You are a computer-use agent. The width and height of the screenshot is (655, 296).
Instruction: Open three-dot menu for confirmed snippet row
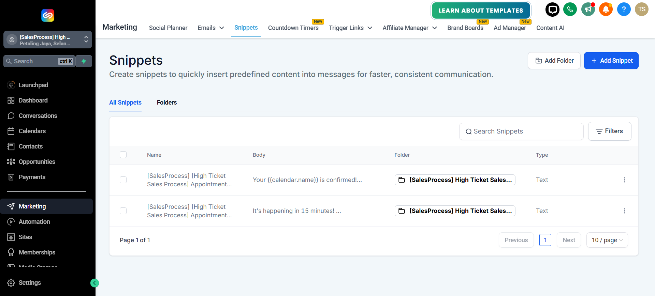click(625, 180)
